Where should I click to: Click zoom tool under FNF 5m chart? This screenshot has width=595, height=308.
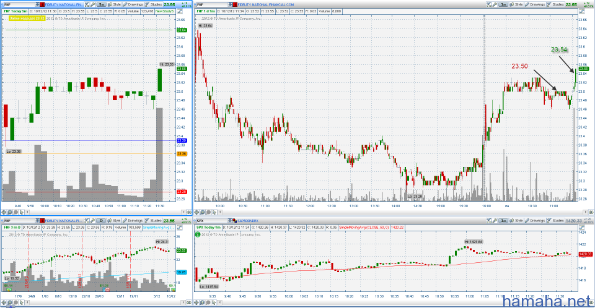pos(10,212)
